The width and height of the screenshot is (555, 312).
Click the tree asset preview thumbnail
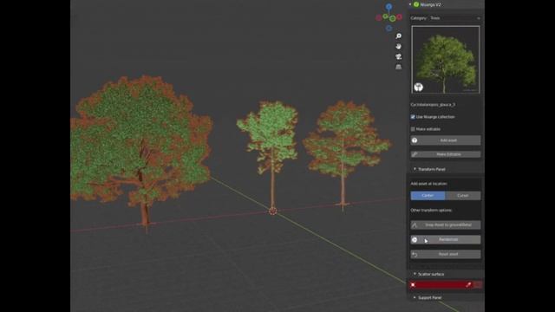(446, 60)
